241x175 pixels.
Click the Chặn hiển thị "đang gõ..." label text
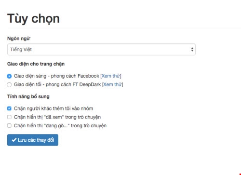(x=60, y=125)
